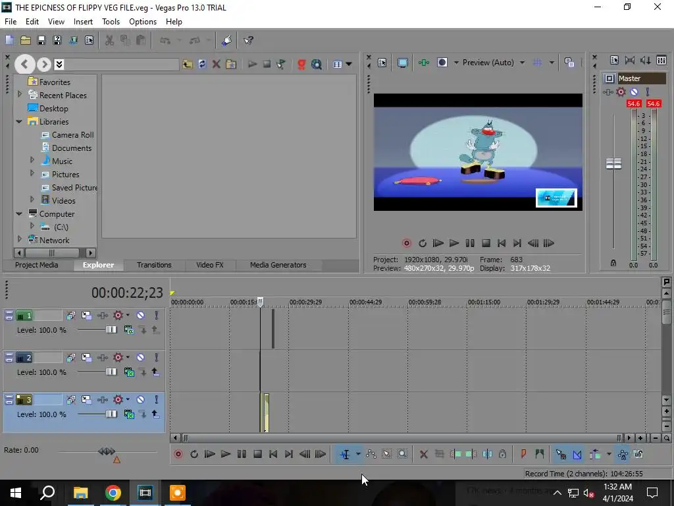
Task: Insert a marker with the orange flag icon
Action: (523, 454)
